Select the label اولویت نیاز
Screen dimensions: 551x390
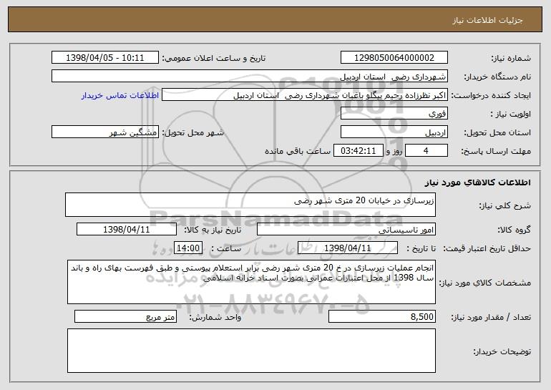click(x=511, y=114)
